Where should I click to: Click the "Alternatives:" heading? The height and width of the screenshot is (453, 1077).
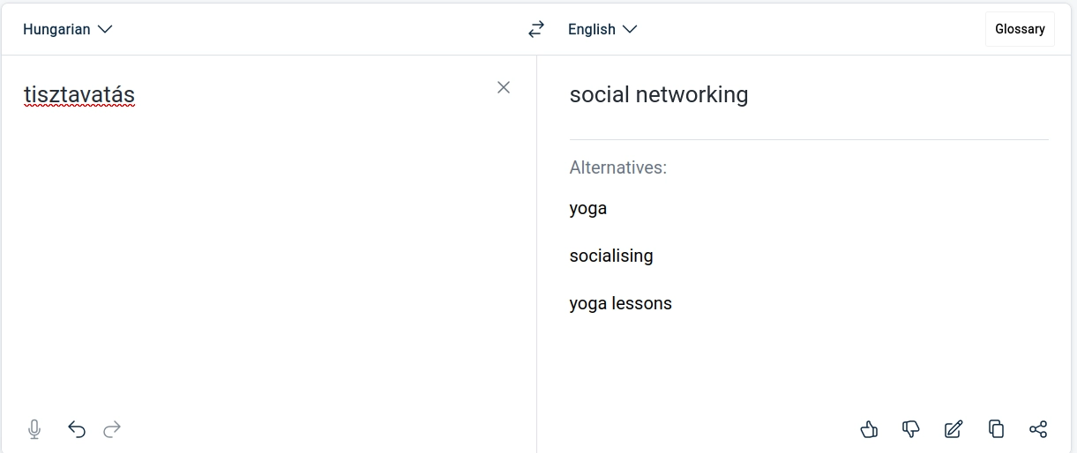click(x=618, y=167)
